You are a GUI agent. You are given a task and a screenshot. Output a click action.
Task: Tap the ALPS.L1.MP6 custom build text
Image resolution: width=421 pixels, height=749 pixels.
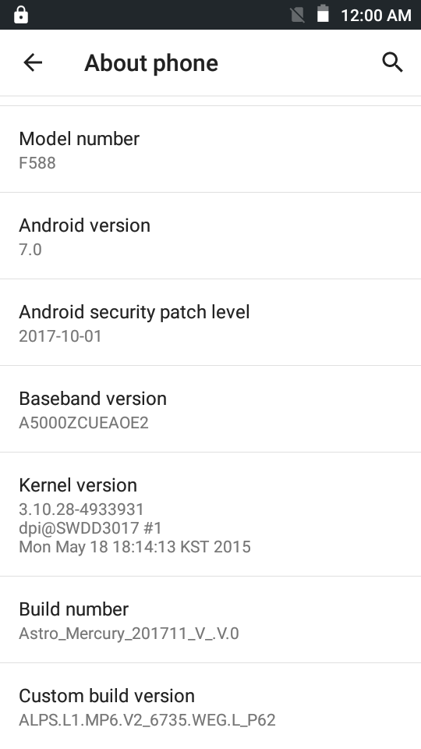pos(147,720)
